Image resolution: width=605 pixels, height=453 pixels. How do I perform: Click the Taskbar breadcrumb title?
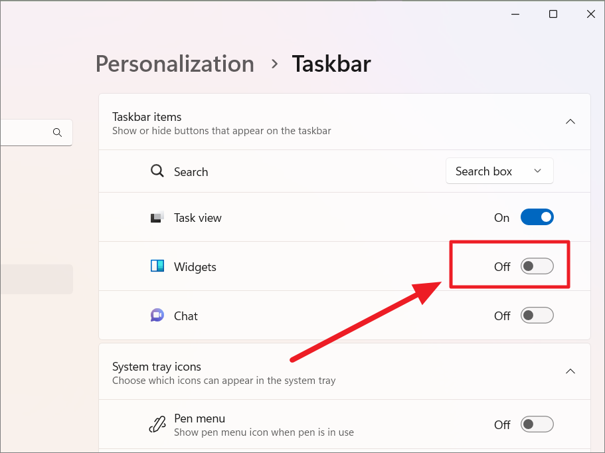point(331,64)
